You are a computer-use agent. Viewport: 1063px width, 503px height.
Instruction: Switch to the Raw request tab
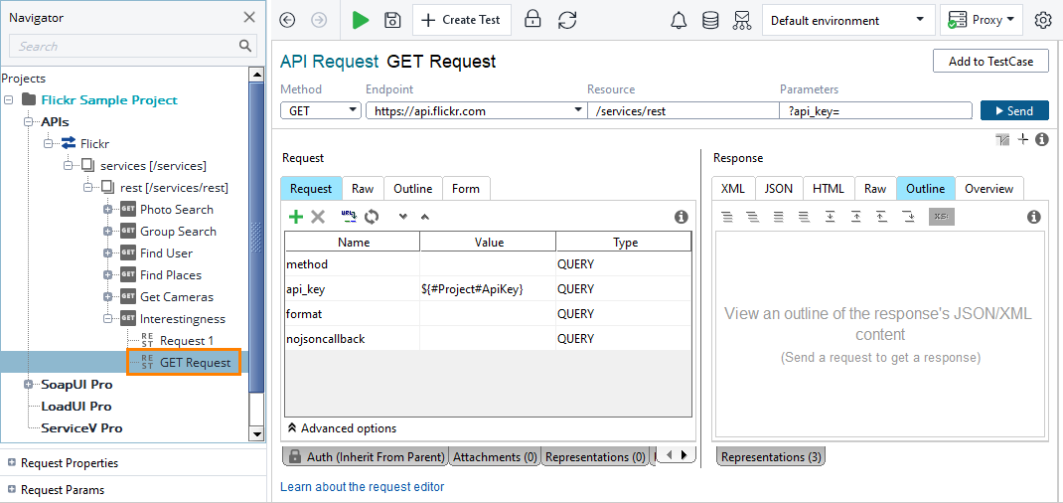(363, 189)
